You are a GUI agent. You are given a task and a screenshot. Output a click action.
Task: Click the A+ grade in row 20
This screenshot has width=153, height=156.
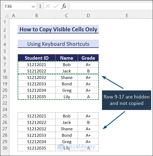88,90
